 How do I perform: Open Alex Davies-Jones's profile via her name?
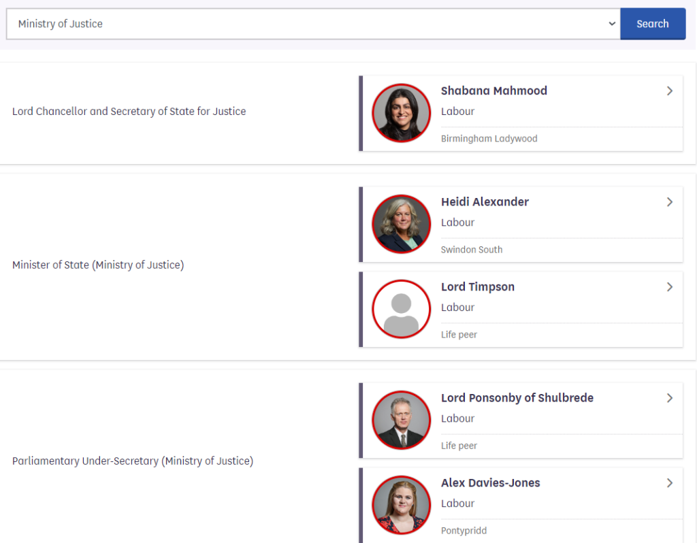490,482
